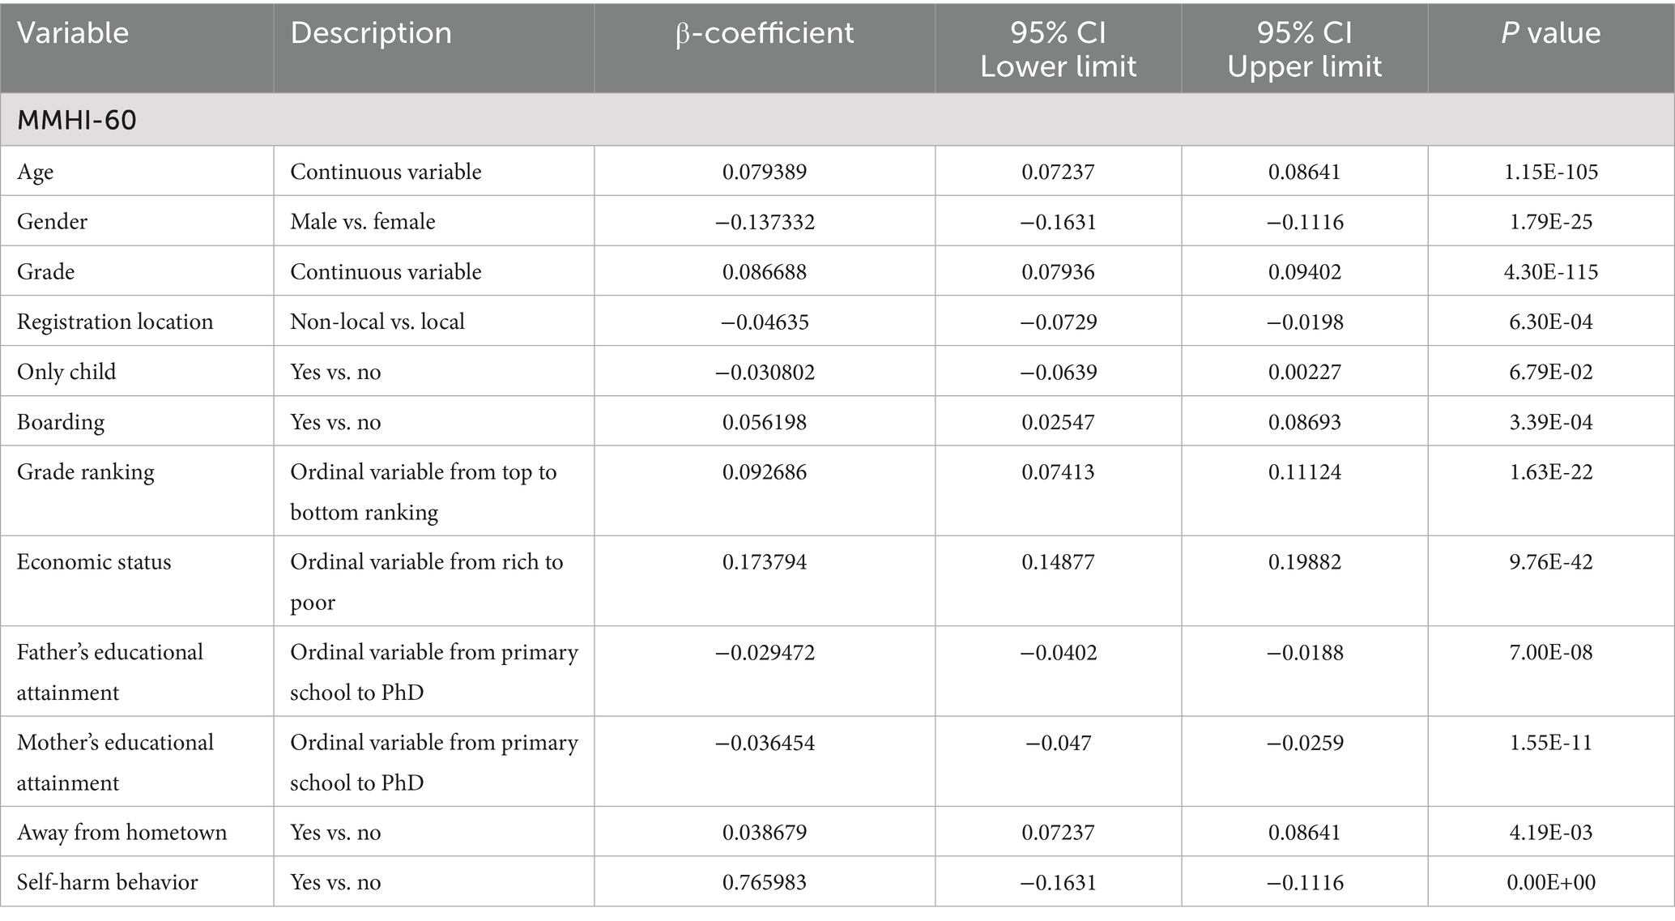
Task: Click the Only child variable cell
Action: click(66, 372)
